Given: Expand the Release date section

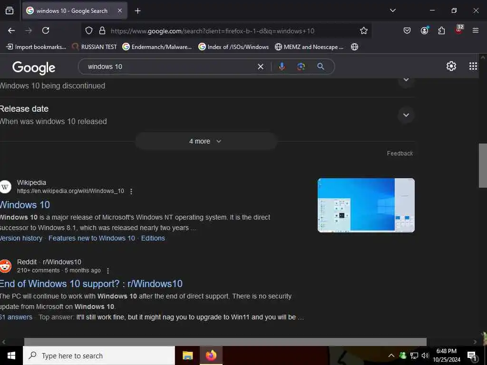Looking at the screenshot, I should pos(406,115).
